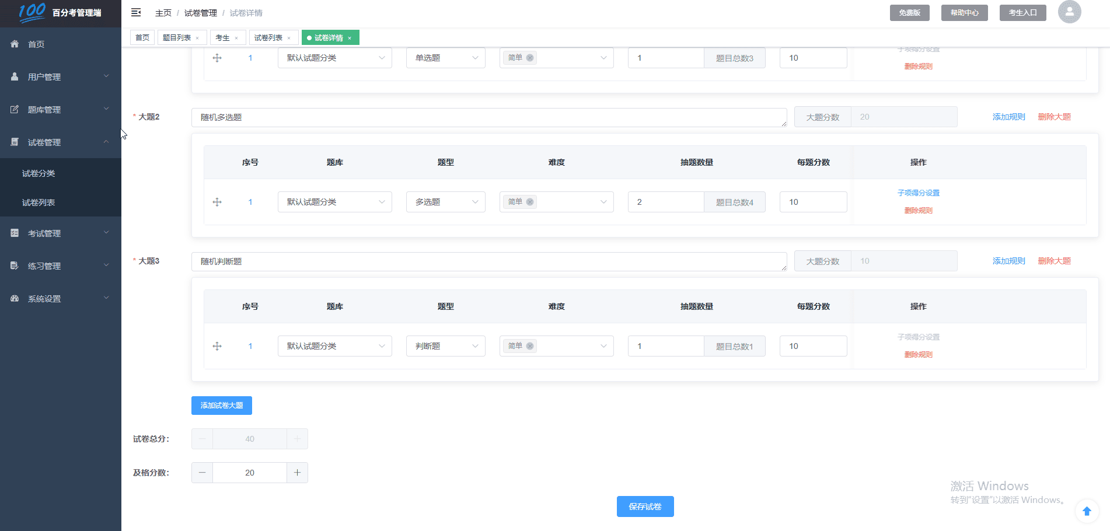Open 题型 dropdown showing 多选题
Screen dimensions: 1110x531
coord(445,202)
